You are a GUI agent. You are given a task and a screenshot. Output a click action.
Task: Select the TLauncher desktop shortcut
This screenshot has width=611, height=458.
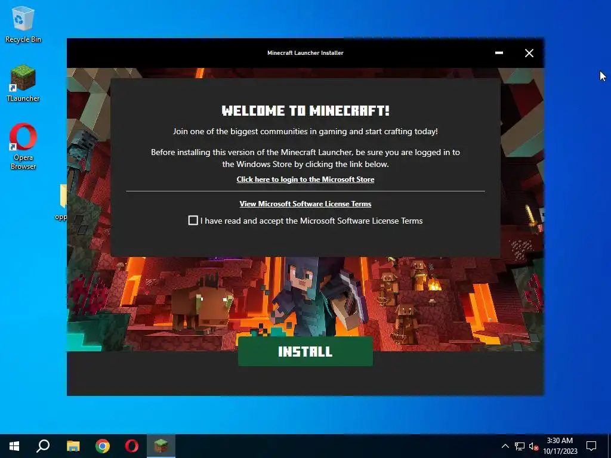23,83
